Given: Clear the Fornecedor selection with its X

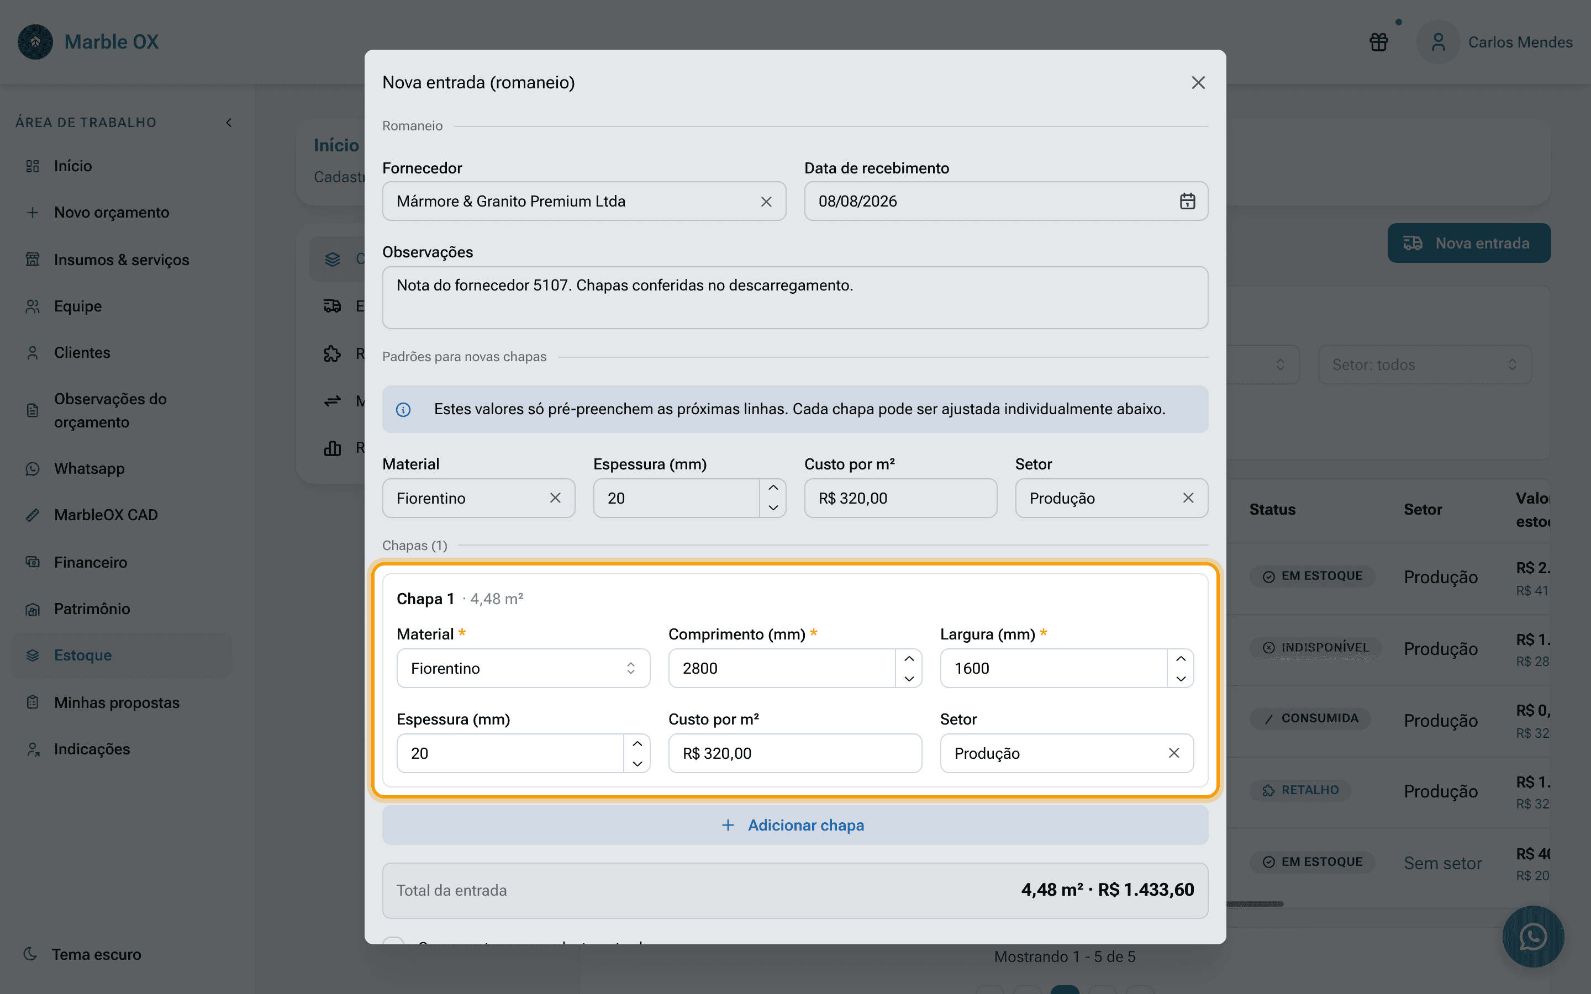Looking at the screenshot, I should 766,202.
